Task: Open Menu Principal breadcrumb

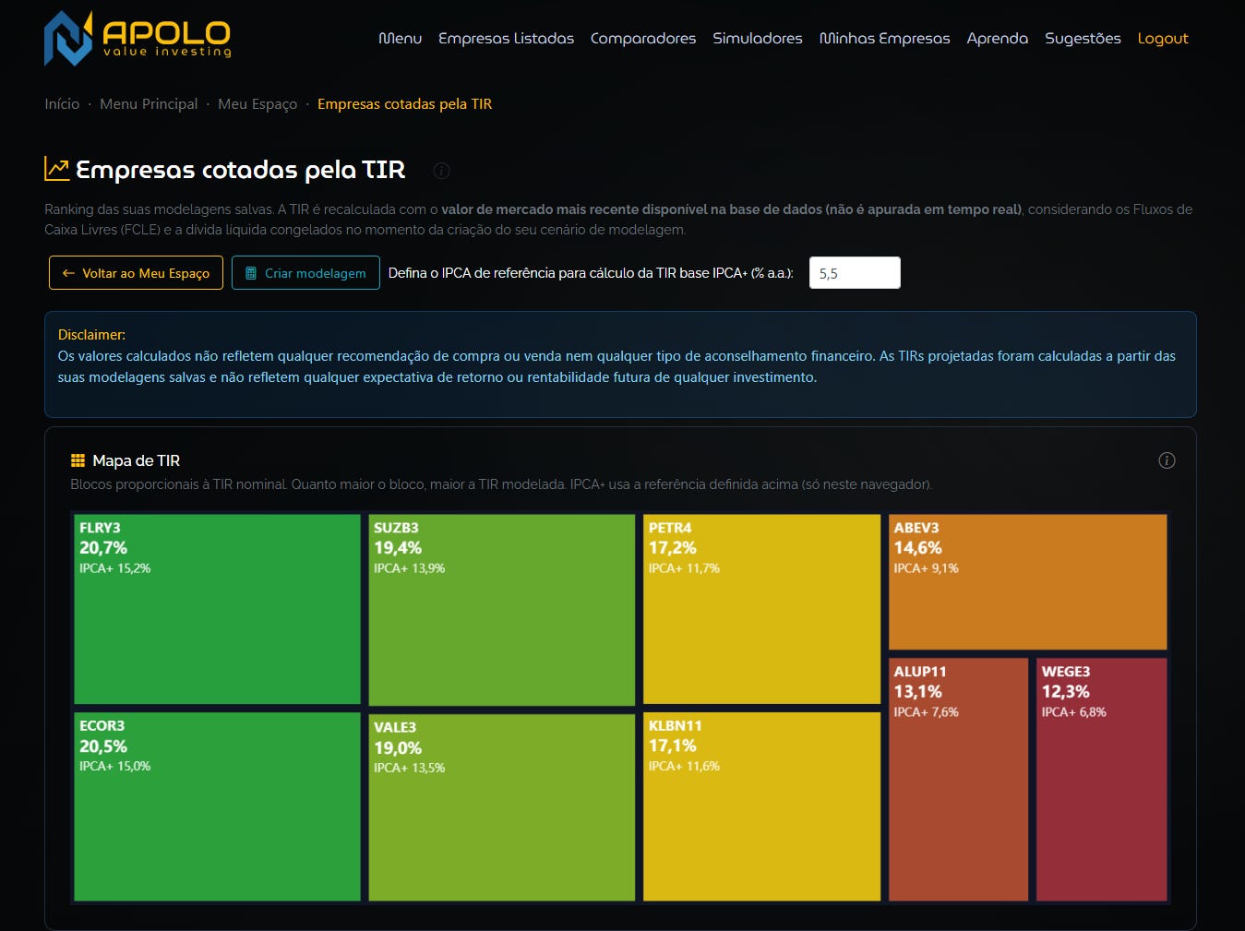Action: coord(149,104)
